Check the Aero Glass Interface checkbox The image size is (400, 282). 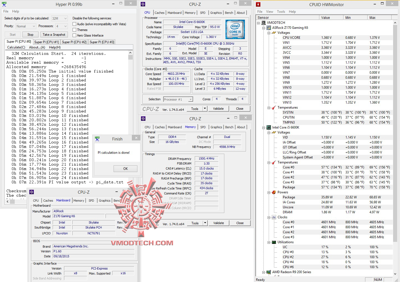[x=74, y=35]
